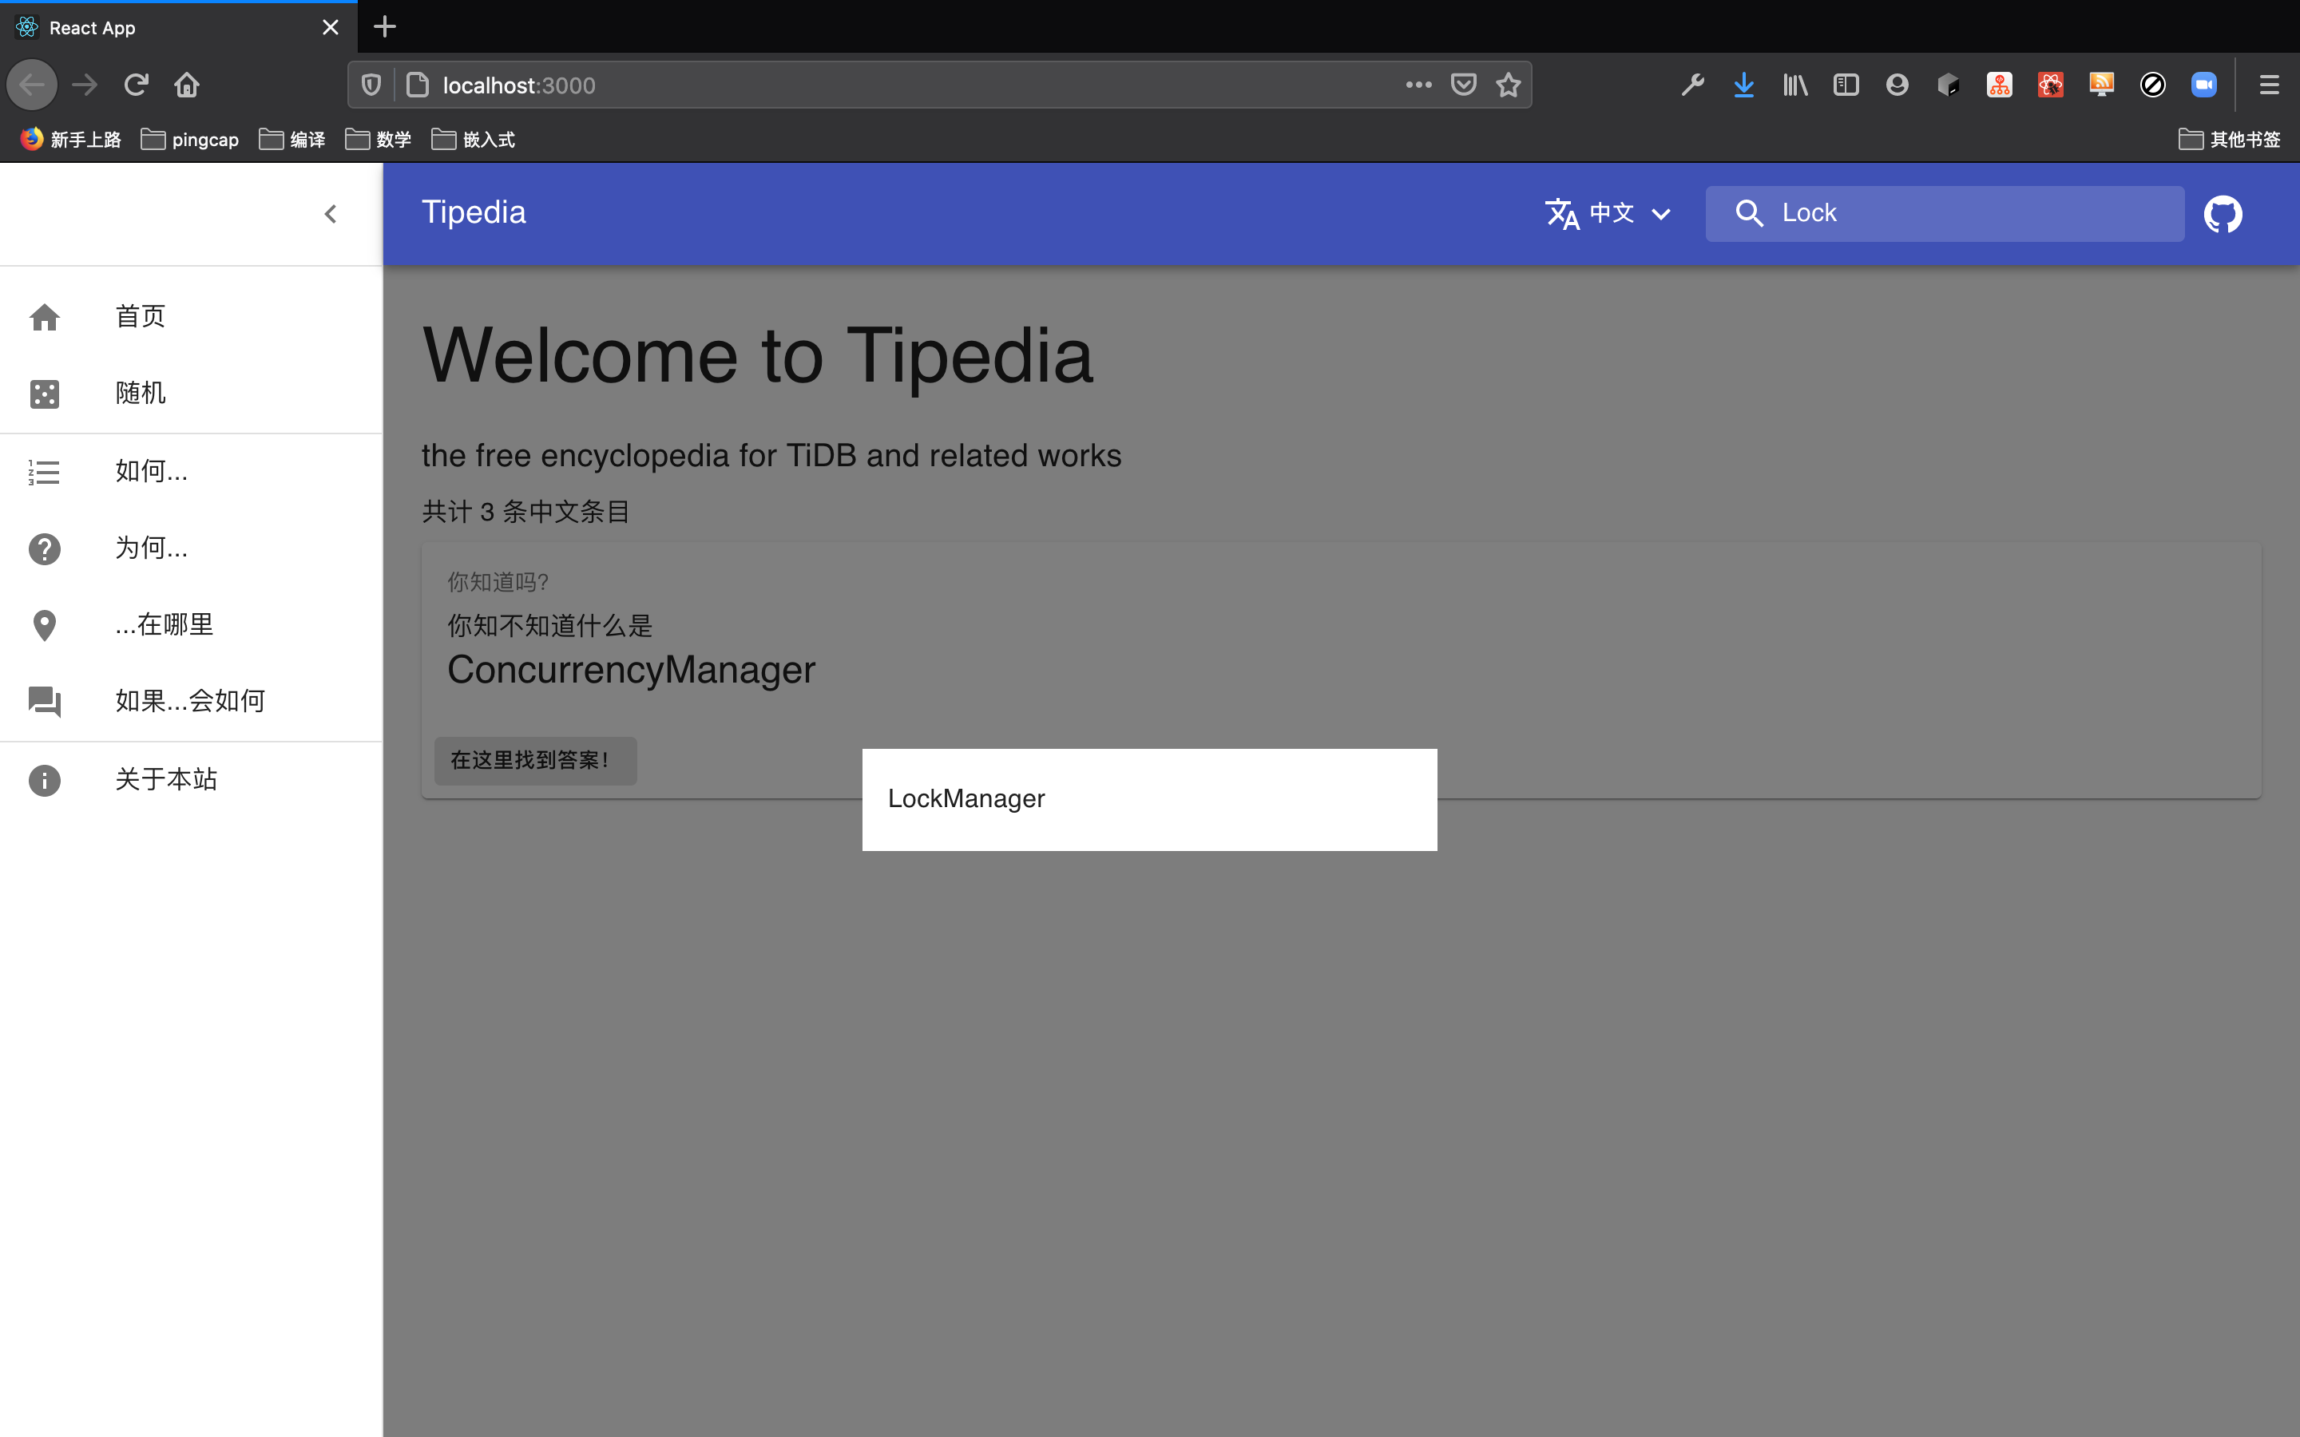Image resolution: width=2300 pixels, height=1437 pixels.
Task: Reload the current page
Action: coord(136,85)
